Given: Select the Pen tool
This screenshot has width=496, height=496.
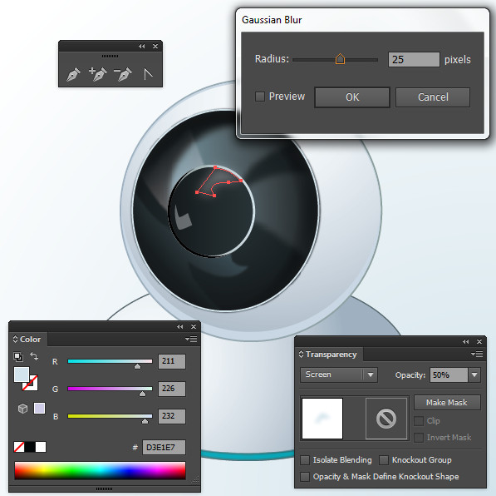Looking at the screenshot, I should click(x=73, y=74).
